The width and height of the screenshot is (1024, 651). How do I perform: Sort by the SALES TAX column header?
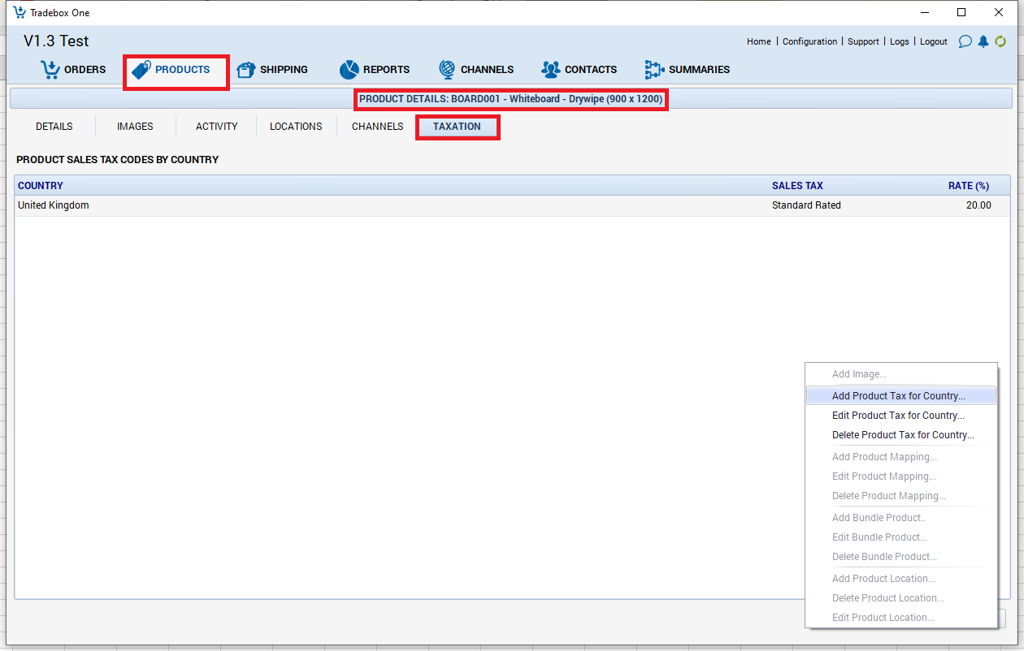pos(797,186)
